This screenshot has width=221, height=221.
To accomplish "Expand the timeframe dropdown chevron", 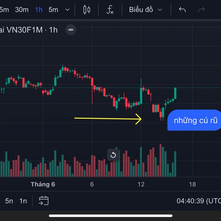I will coord(67,10).
